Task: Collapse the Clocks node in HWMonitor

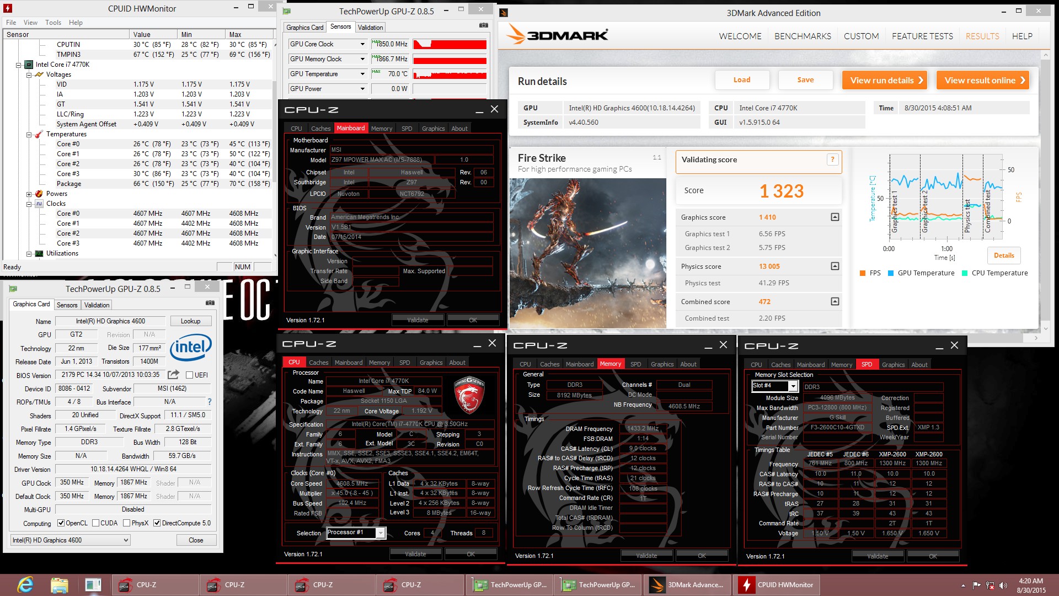Action: tap(29, 204)
